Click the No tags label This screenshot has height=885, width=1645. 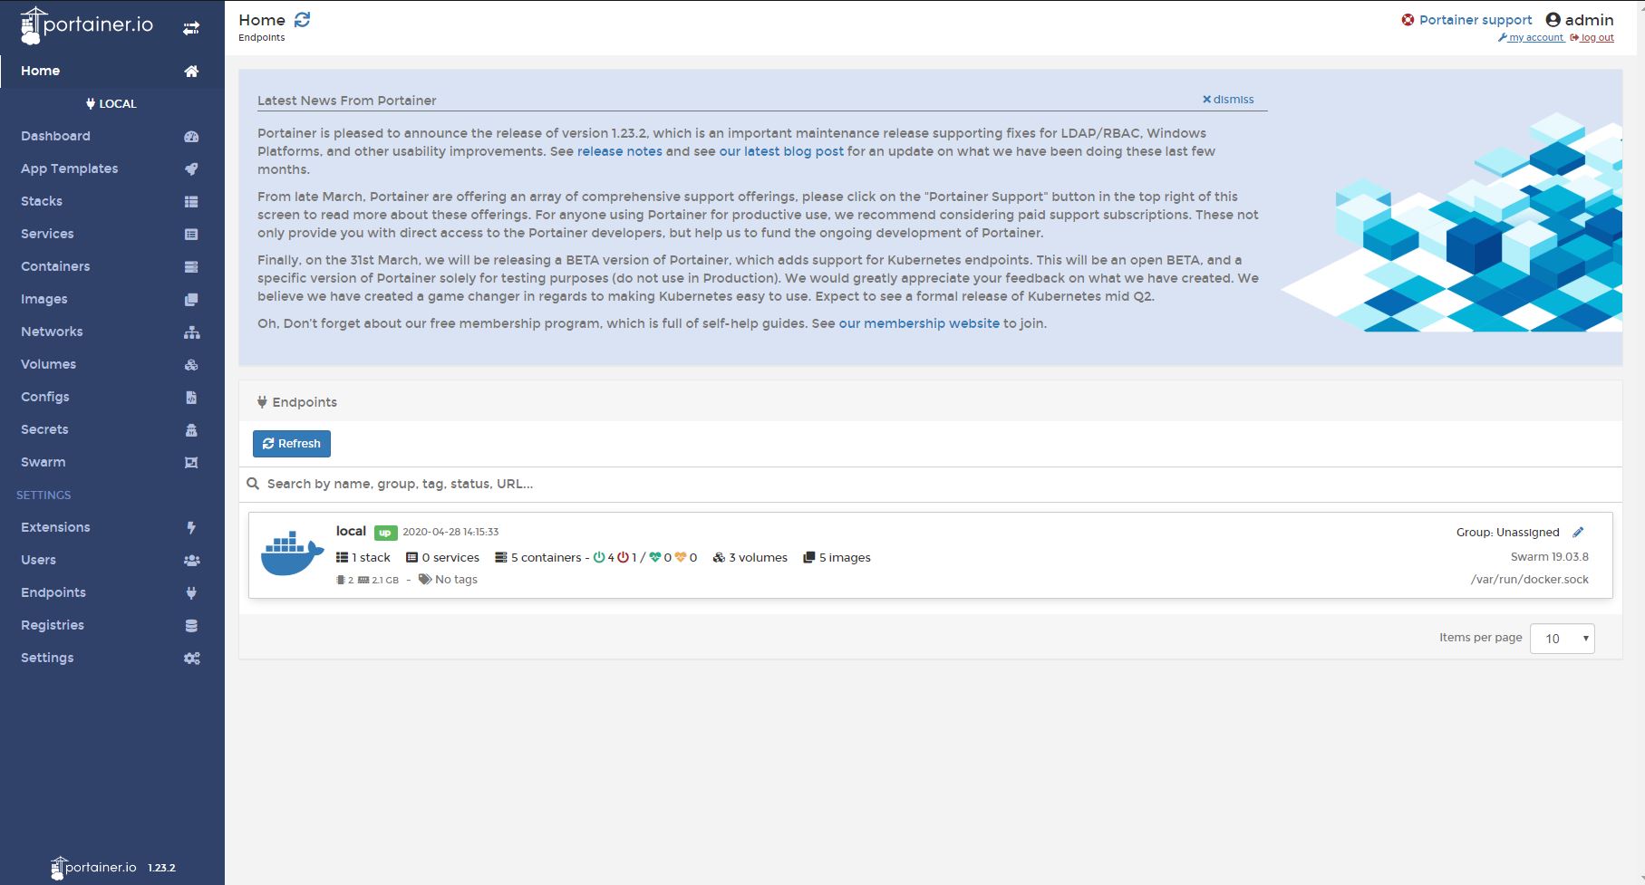(448, 580)
